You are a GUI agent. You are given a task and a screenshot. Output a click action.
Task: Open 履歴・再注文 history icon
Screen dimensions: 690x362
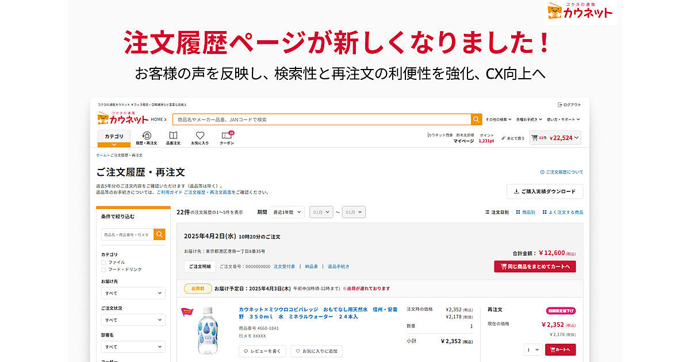146,138
